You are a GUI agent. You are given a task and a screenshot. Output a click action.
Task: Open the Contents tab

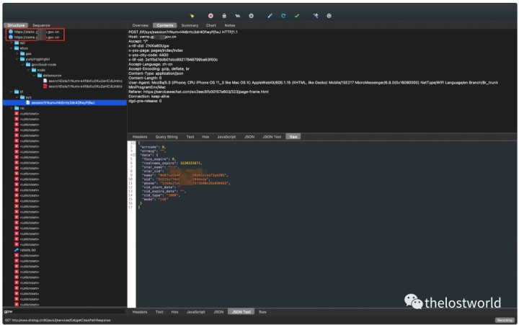tap(165, 25)
